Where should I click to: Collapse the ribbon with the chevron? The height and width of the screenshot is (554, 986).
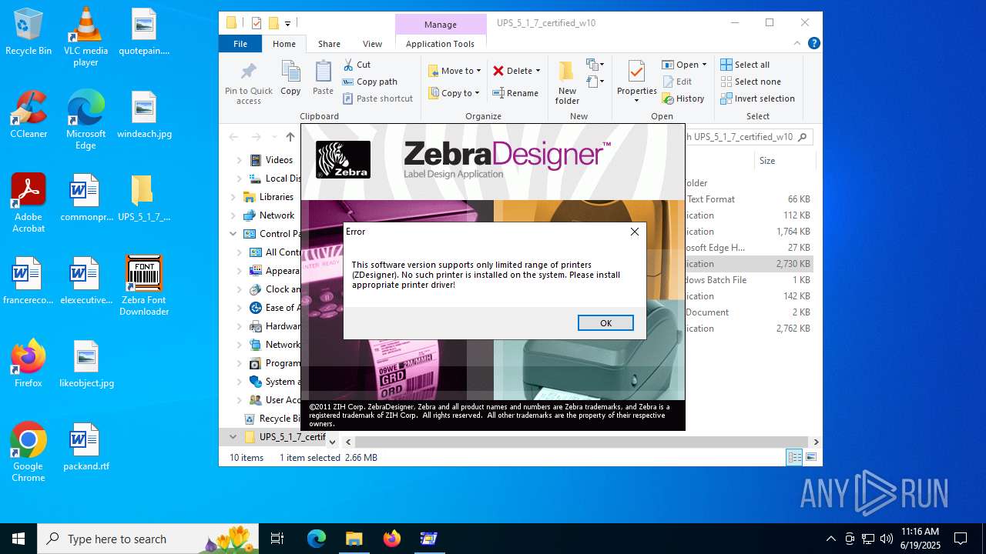pyautogui.click(x=797, y=44)
